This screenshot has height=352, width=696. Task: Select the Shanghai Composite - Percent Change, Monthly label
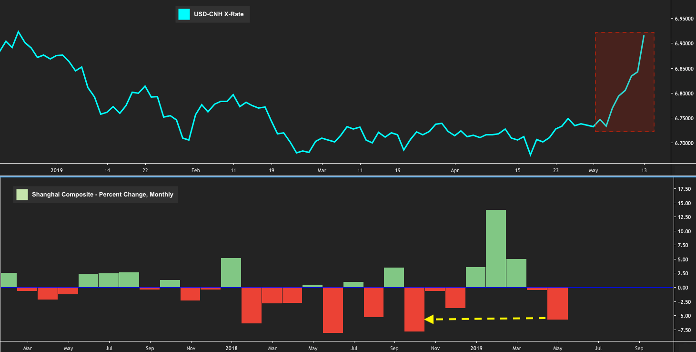pyautogui.click(x=102, y=195)
